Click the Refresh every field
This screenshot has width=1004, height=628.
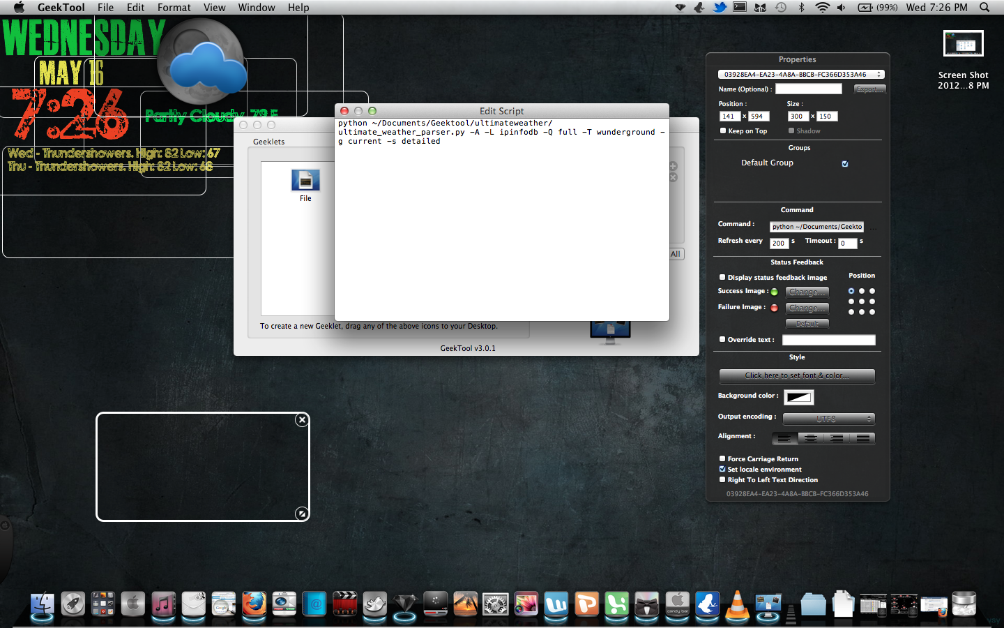pos(779,243)
